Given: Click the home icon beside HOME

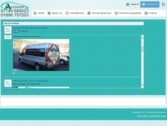Looking at the screenshot, I should coord(35,13).
